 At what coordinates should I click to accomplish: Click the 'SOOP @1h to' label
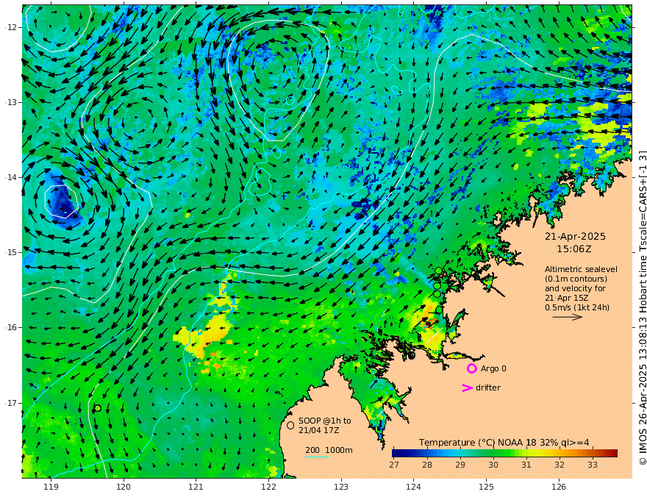(325, 421)
